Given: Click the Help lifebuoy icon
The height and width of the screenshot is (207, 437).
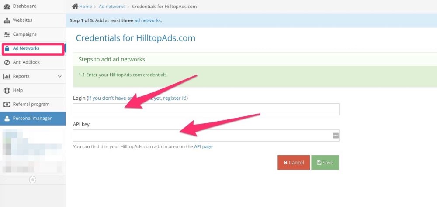Looking at the screenshot, I should coord(7,91).
